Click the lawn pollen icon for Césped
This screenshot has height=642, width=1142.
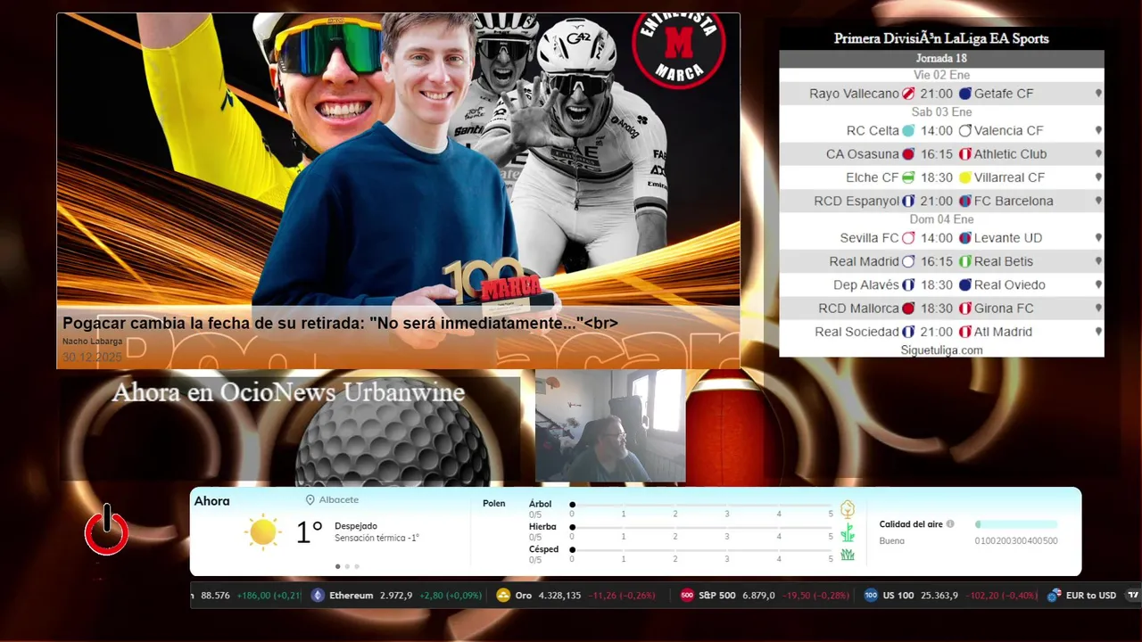pyautogui.click(x=848, y=555)
